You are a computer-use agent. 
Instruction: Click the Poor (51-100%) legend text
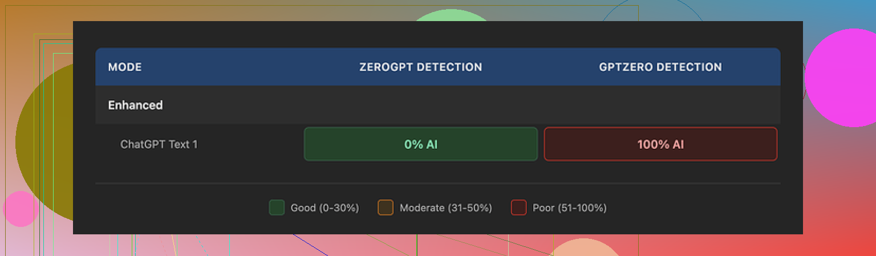click(569, 208)
